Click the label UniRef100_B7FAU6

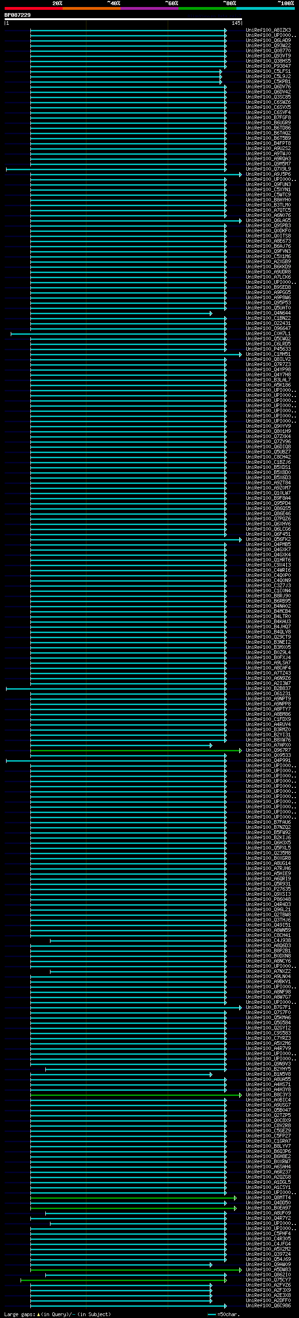click(x=268, y=822)
